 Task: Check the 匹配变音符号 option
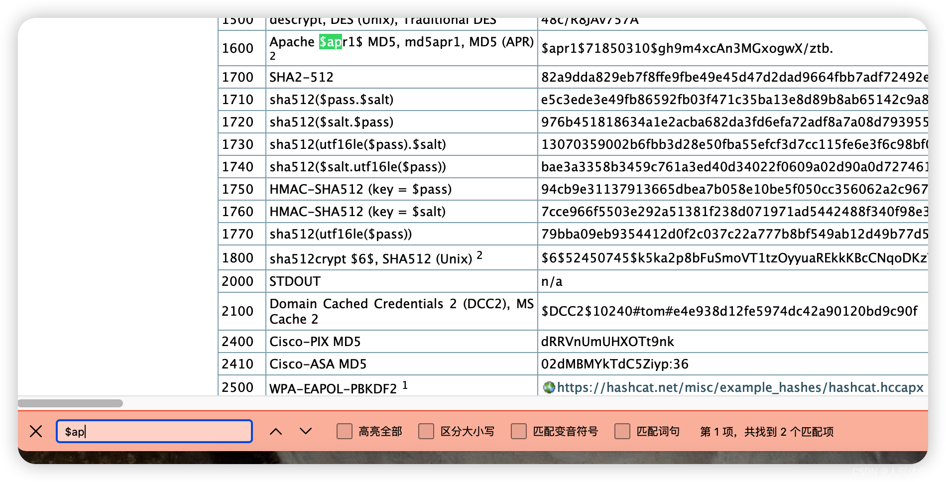click(x=519, y=431)
